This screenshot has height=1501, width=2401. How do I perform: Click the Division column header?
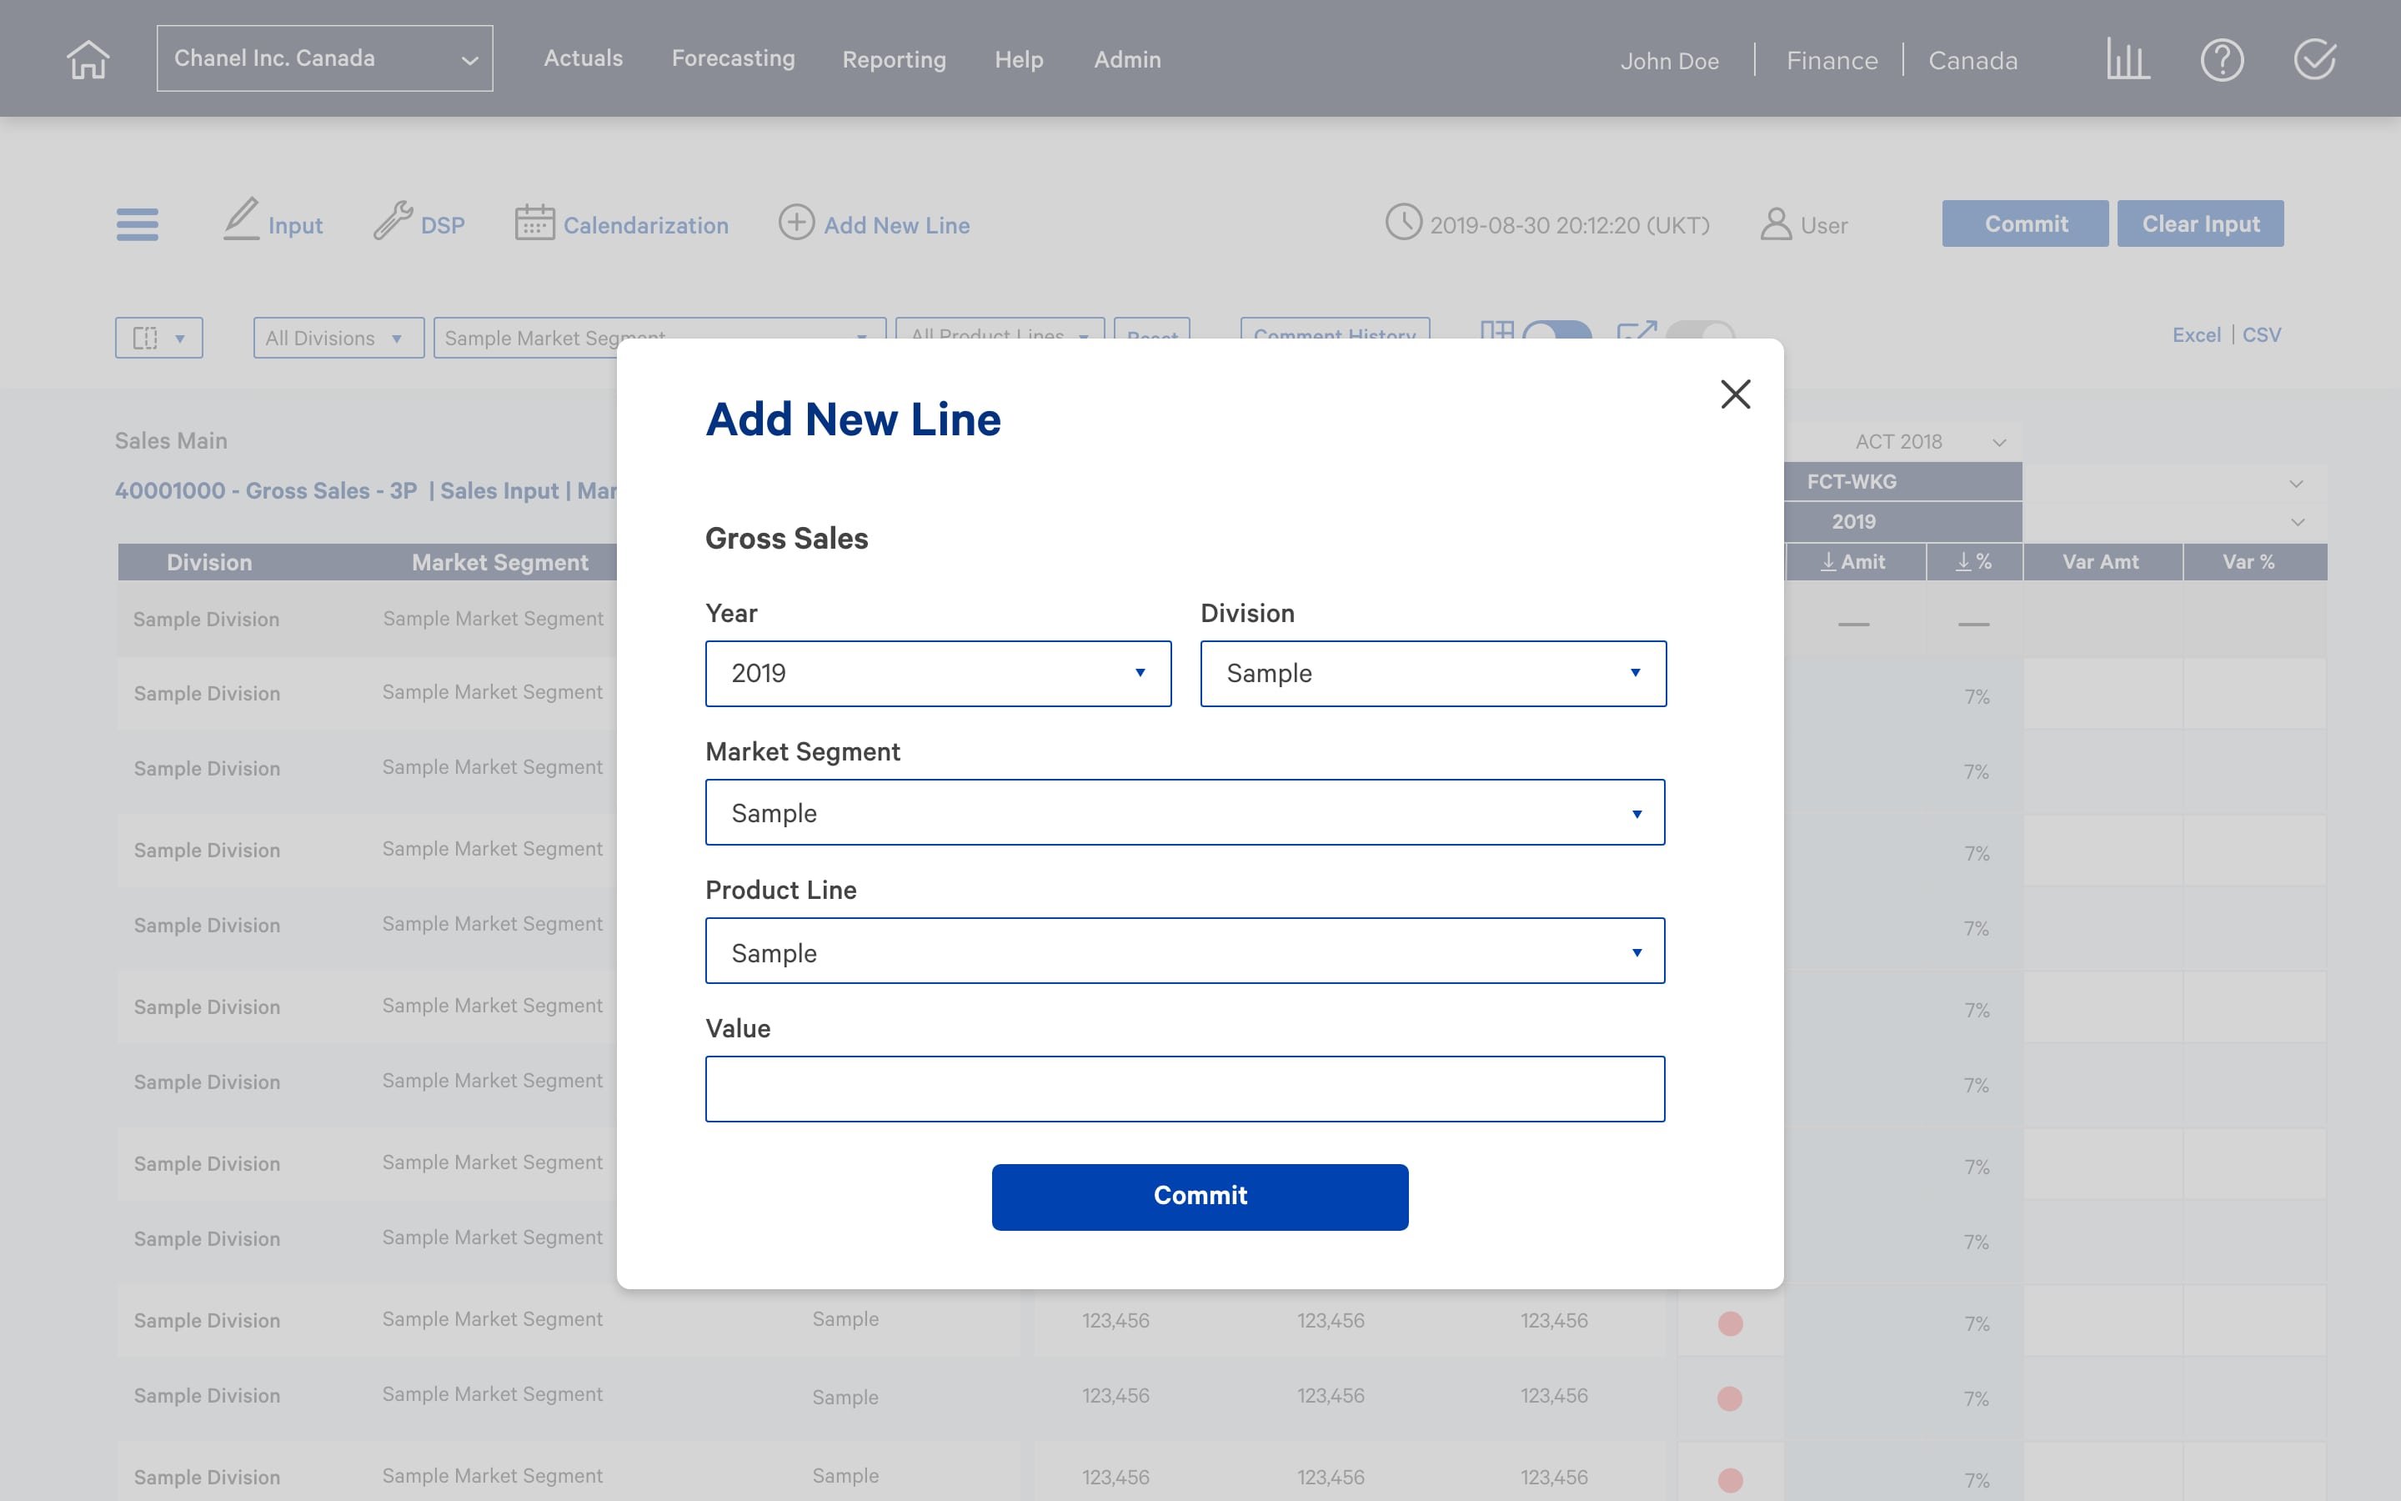tap(209, 562)
